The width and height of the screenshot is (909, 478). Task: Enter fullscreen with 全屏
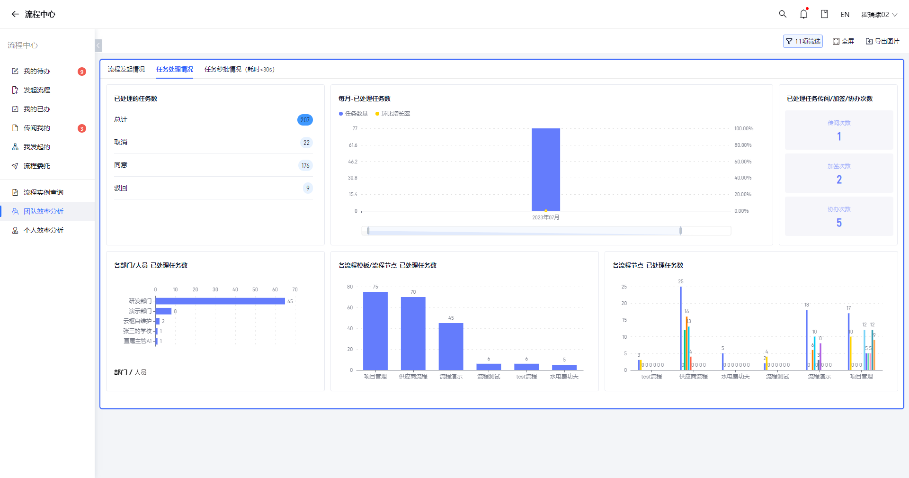(843, 41)
